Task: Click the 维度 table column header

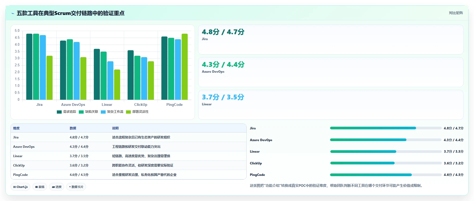Action: [16, 128]
